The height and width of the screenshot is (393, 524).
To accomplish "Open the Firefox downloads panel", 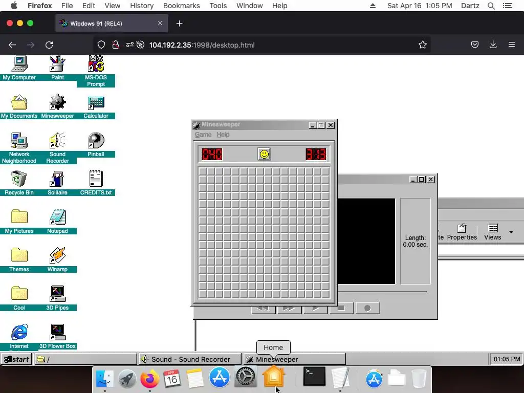I will [493, 45].
